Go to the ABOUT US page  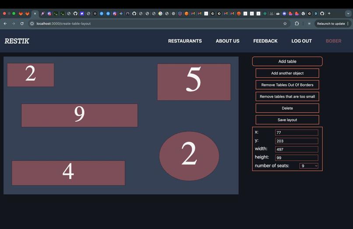(227, 41)
